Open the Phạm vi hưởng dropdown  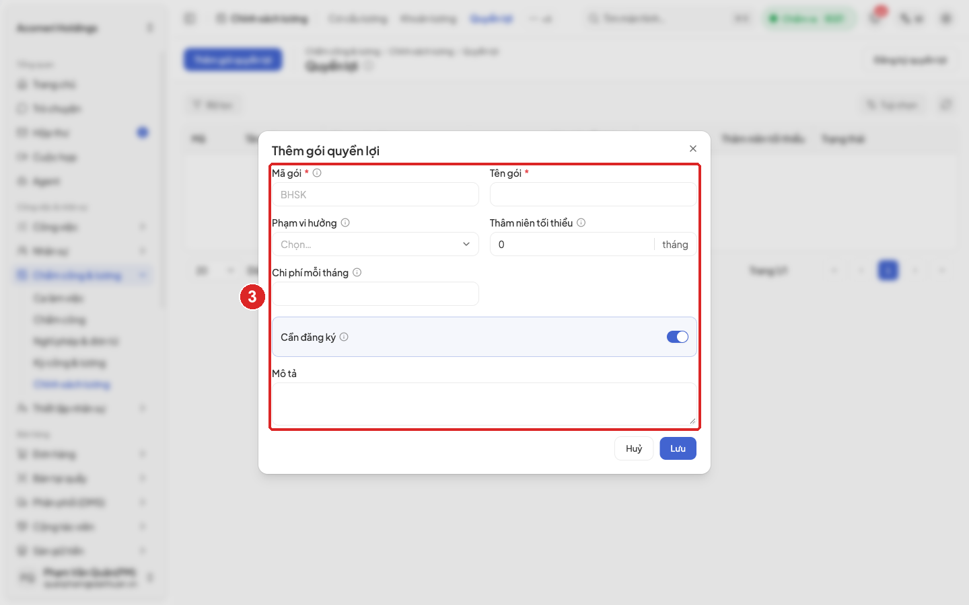click(375, 244)
